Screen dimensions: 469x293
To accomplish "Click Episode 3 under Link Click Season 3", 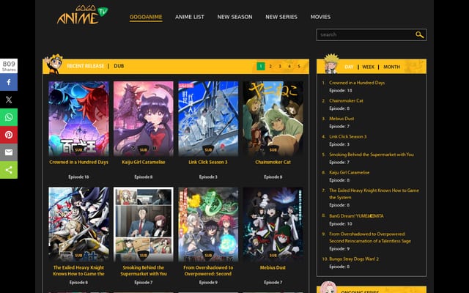I will point(208,177).
